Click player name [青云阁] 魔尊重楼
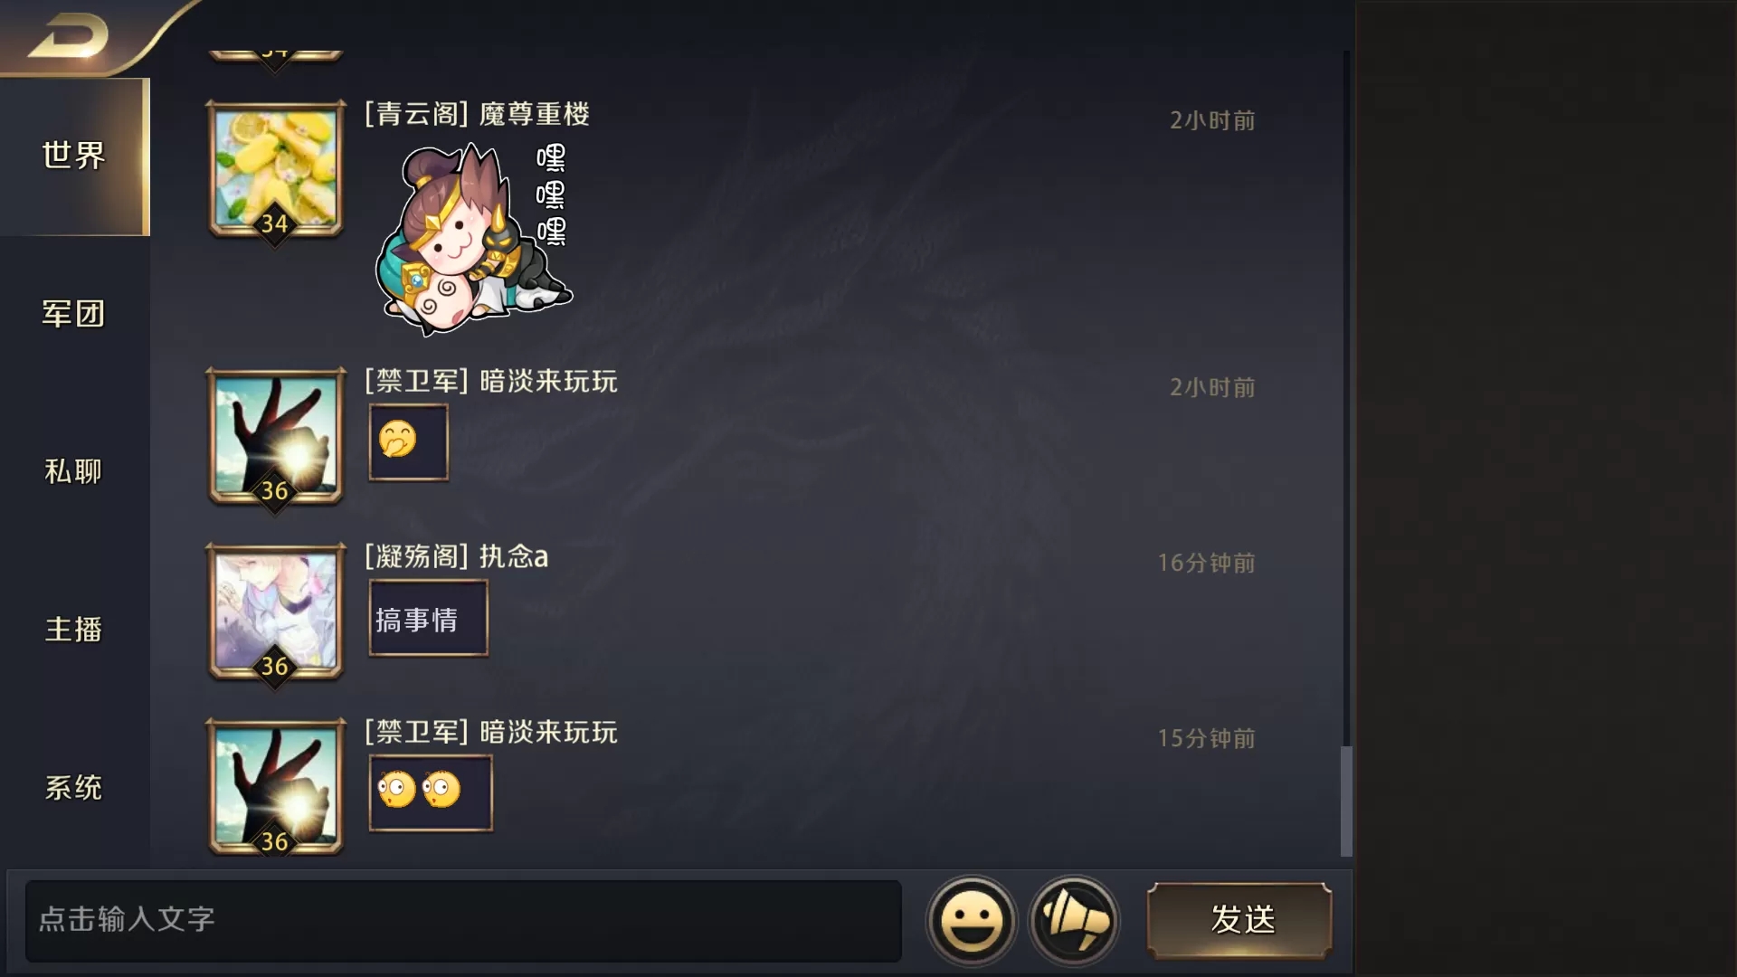Image resolution: width=1737 pixels, height=977 pixels. pos(477,114)
